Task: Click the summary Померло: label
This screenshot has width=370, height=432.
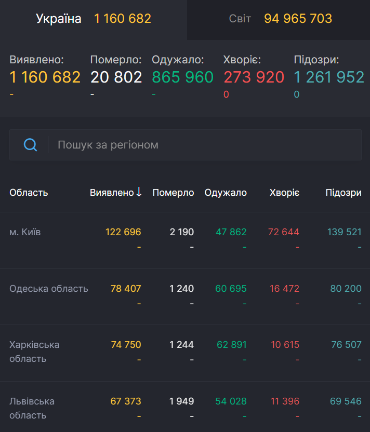Action: (116, 60)
